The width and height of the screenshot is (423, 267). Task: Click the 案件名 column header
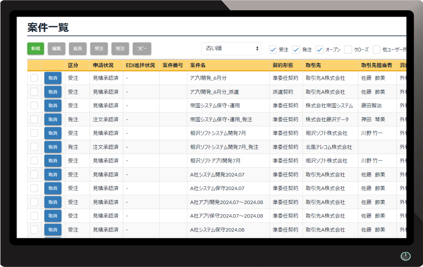click(198, 65)
